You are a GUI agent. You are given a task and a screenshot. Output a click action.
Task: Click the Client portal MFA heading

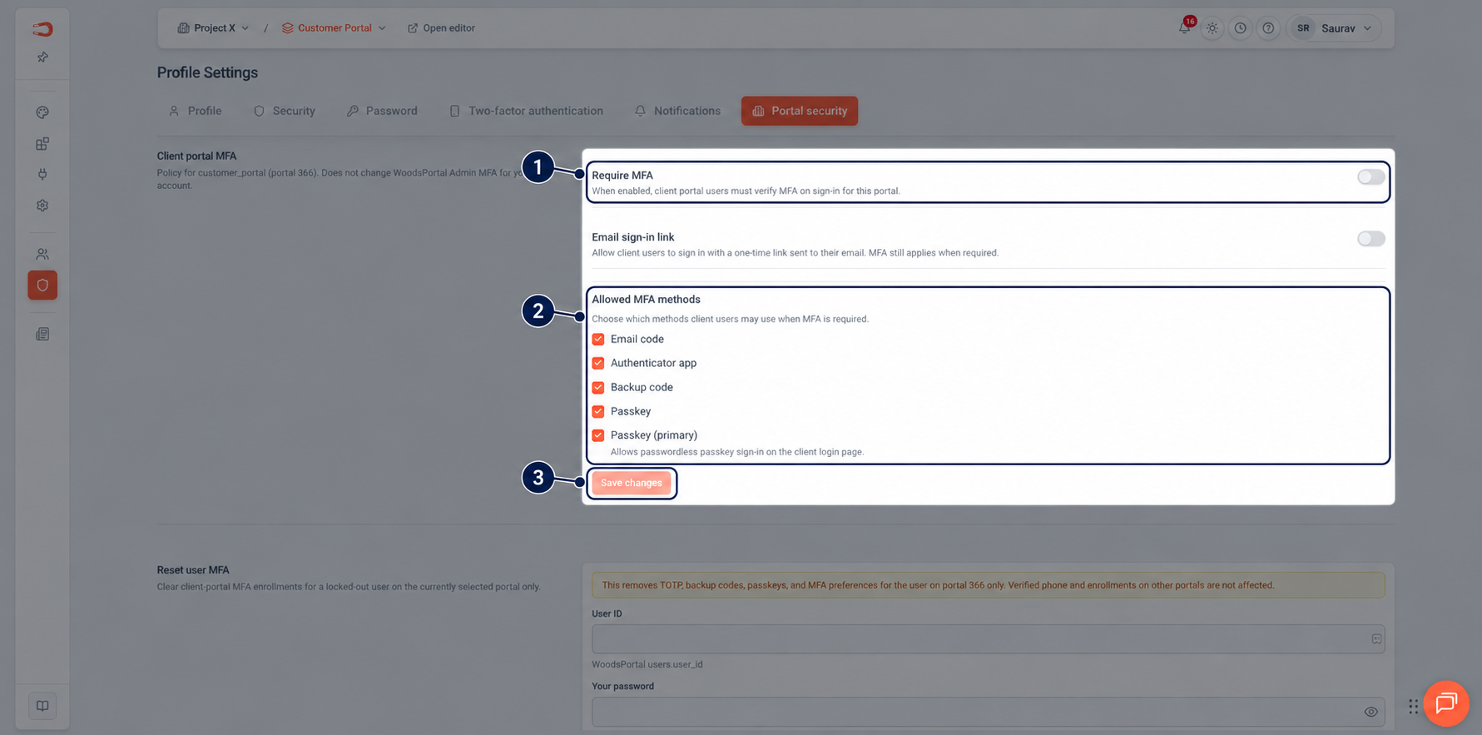(196, 156)
